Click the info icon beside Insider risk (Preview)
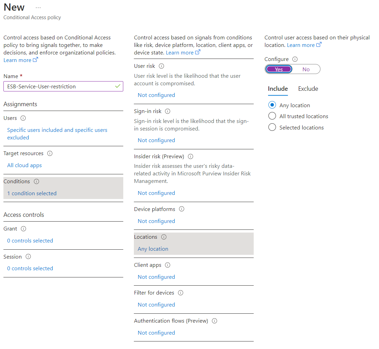This screenshot has height=349, width=379. pos(190,156)
